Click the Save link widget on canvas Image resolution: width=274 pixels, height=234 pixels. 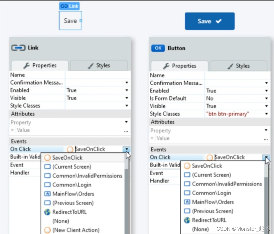coord(70,21)
